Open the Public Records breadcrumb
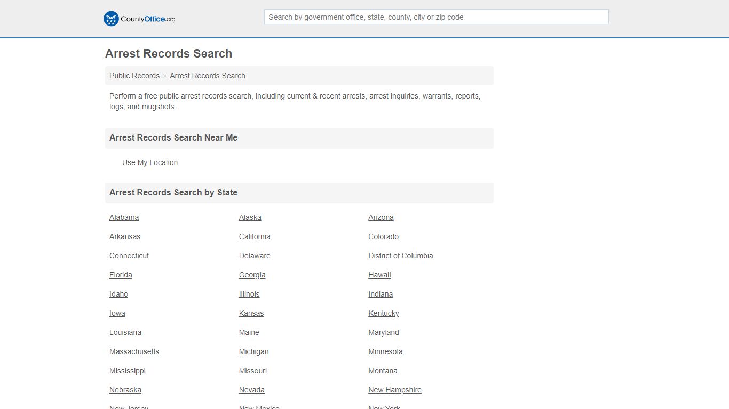The height and width of the screenshot is (409, 729). (x=134, y=76)
